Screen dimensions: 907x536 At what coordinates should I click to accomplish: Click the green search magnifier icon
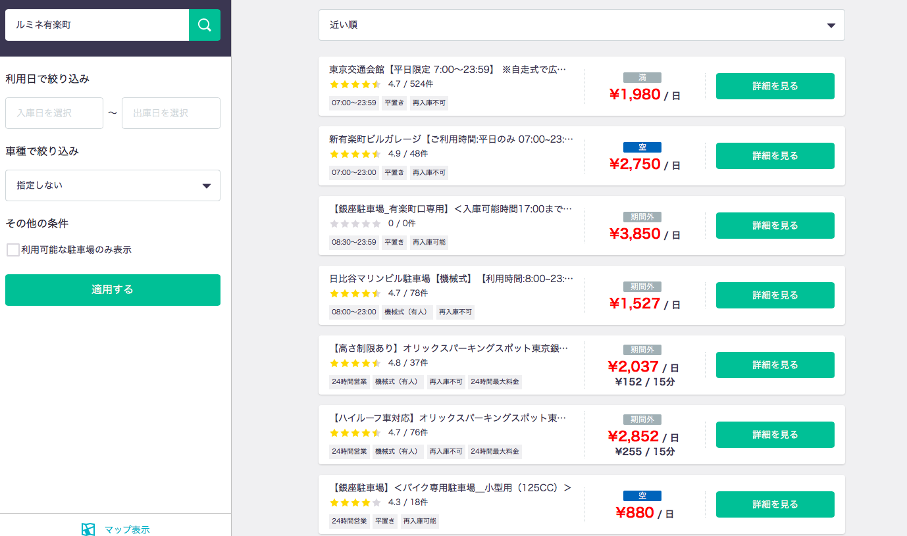[205, 25]
